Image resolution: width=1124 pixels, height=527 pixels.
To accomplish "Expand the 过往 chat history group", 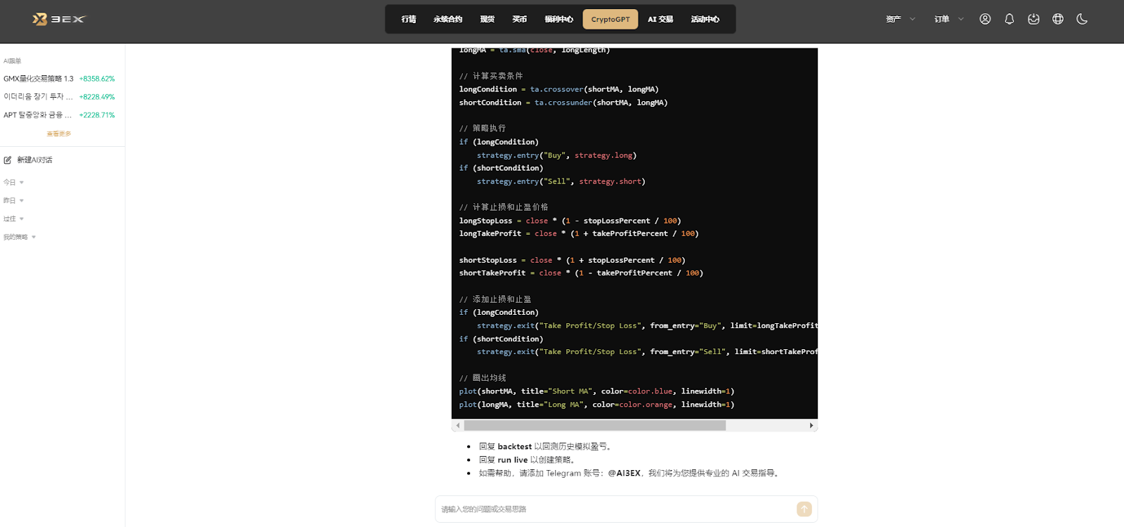I will coord(13,219).
